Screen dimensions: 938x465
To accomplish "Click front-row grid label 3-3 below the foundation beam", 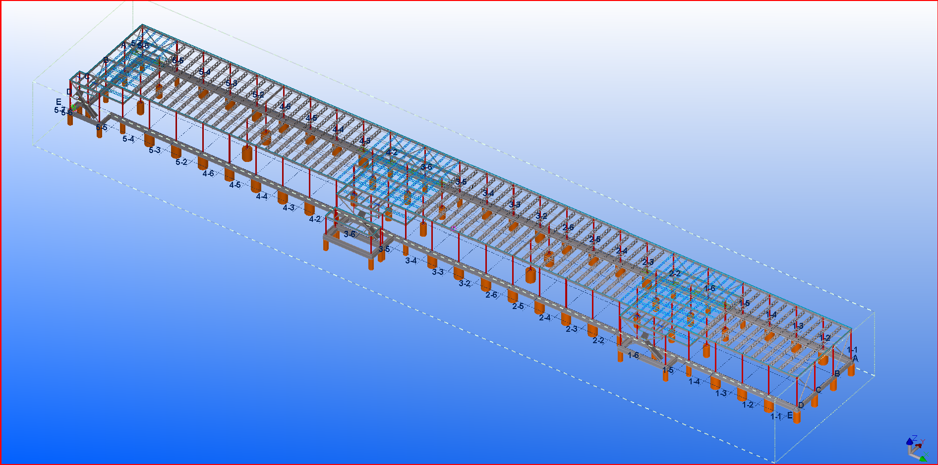I will pos(437,272).
